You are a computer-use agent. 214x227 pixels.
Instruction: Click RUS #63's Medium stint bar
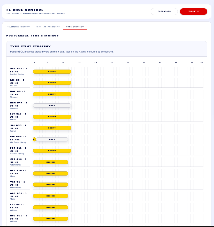pos(50,219)
